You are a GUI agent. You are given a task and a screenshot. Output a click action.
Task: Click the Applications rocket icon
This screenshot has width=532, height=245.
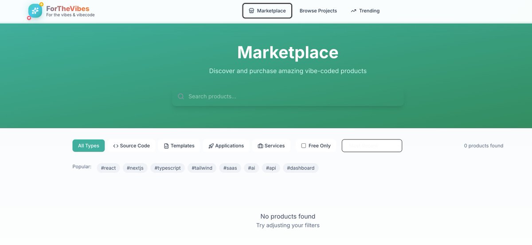tap(211, 146)
